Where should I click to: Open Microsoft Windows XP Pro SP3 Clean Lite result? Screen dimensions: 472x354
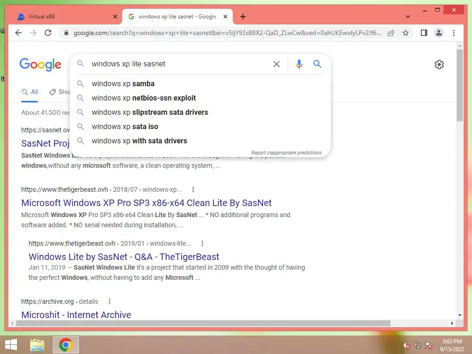point(146,203)
